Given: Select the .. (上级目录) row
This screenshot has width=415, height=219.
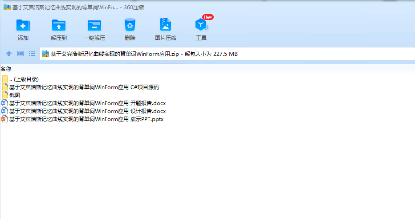Looking at the screenshot, I should (24, 79).
